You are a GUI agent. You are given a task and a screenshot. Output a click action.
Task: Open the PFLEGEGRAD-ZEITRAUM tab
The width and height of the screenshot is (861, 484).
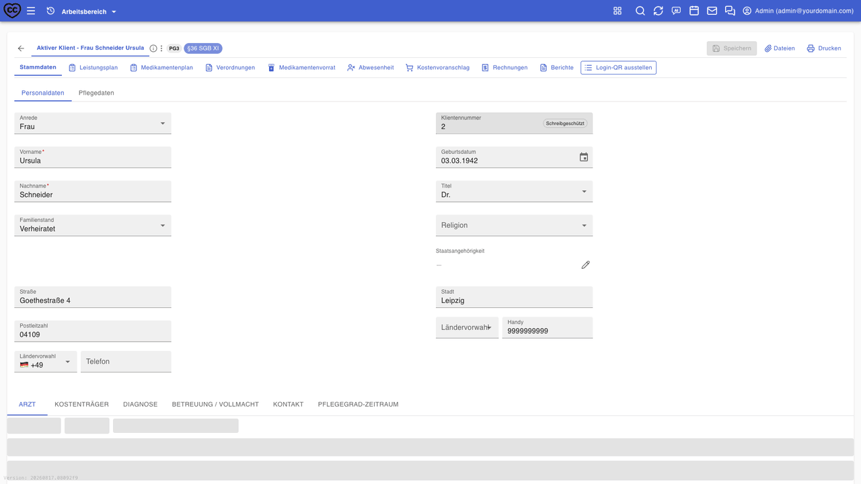(x=359, y=405)
